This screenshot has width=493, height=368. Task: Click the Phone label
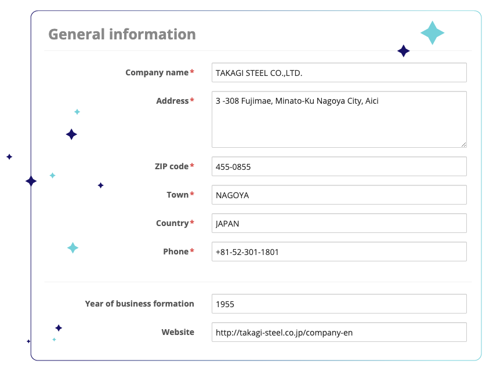click(x=176, y=252)
